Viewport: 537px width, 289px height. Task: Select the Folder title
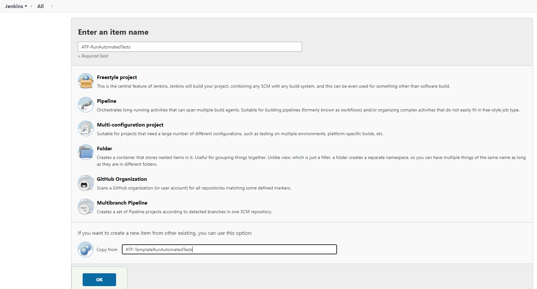pyautogui.click(x=105, y=149)
